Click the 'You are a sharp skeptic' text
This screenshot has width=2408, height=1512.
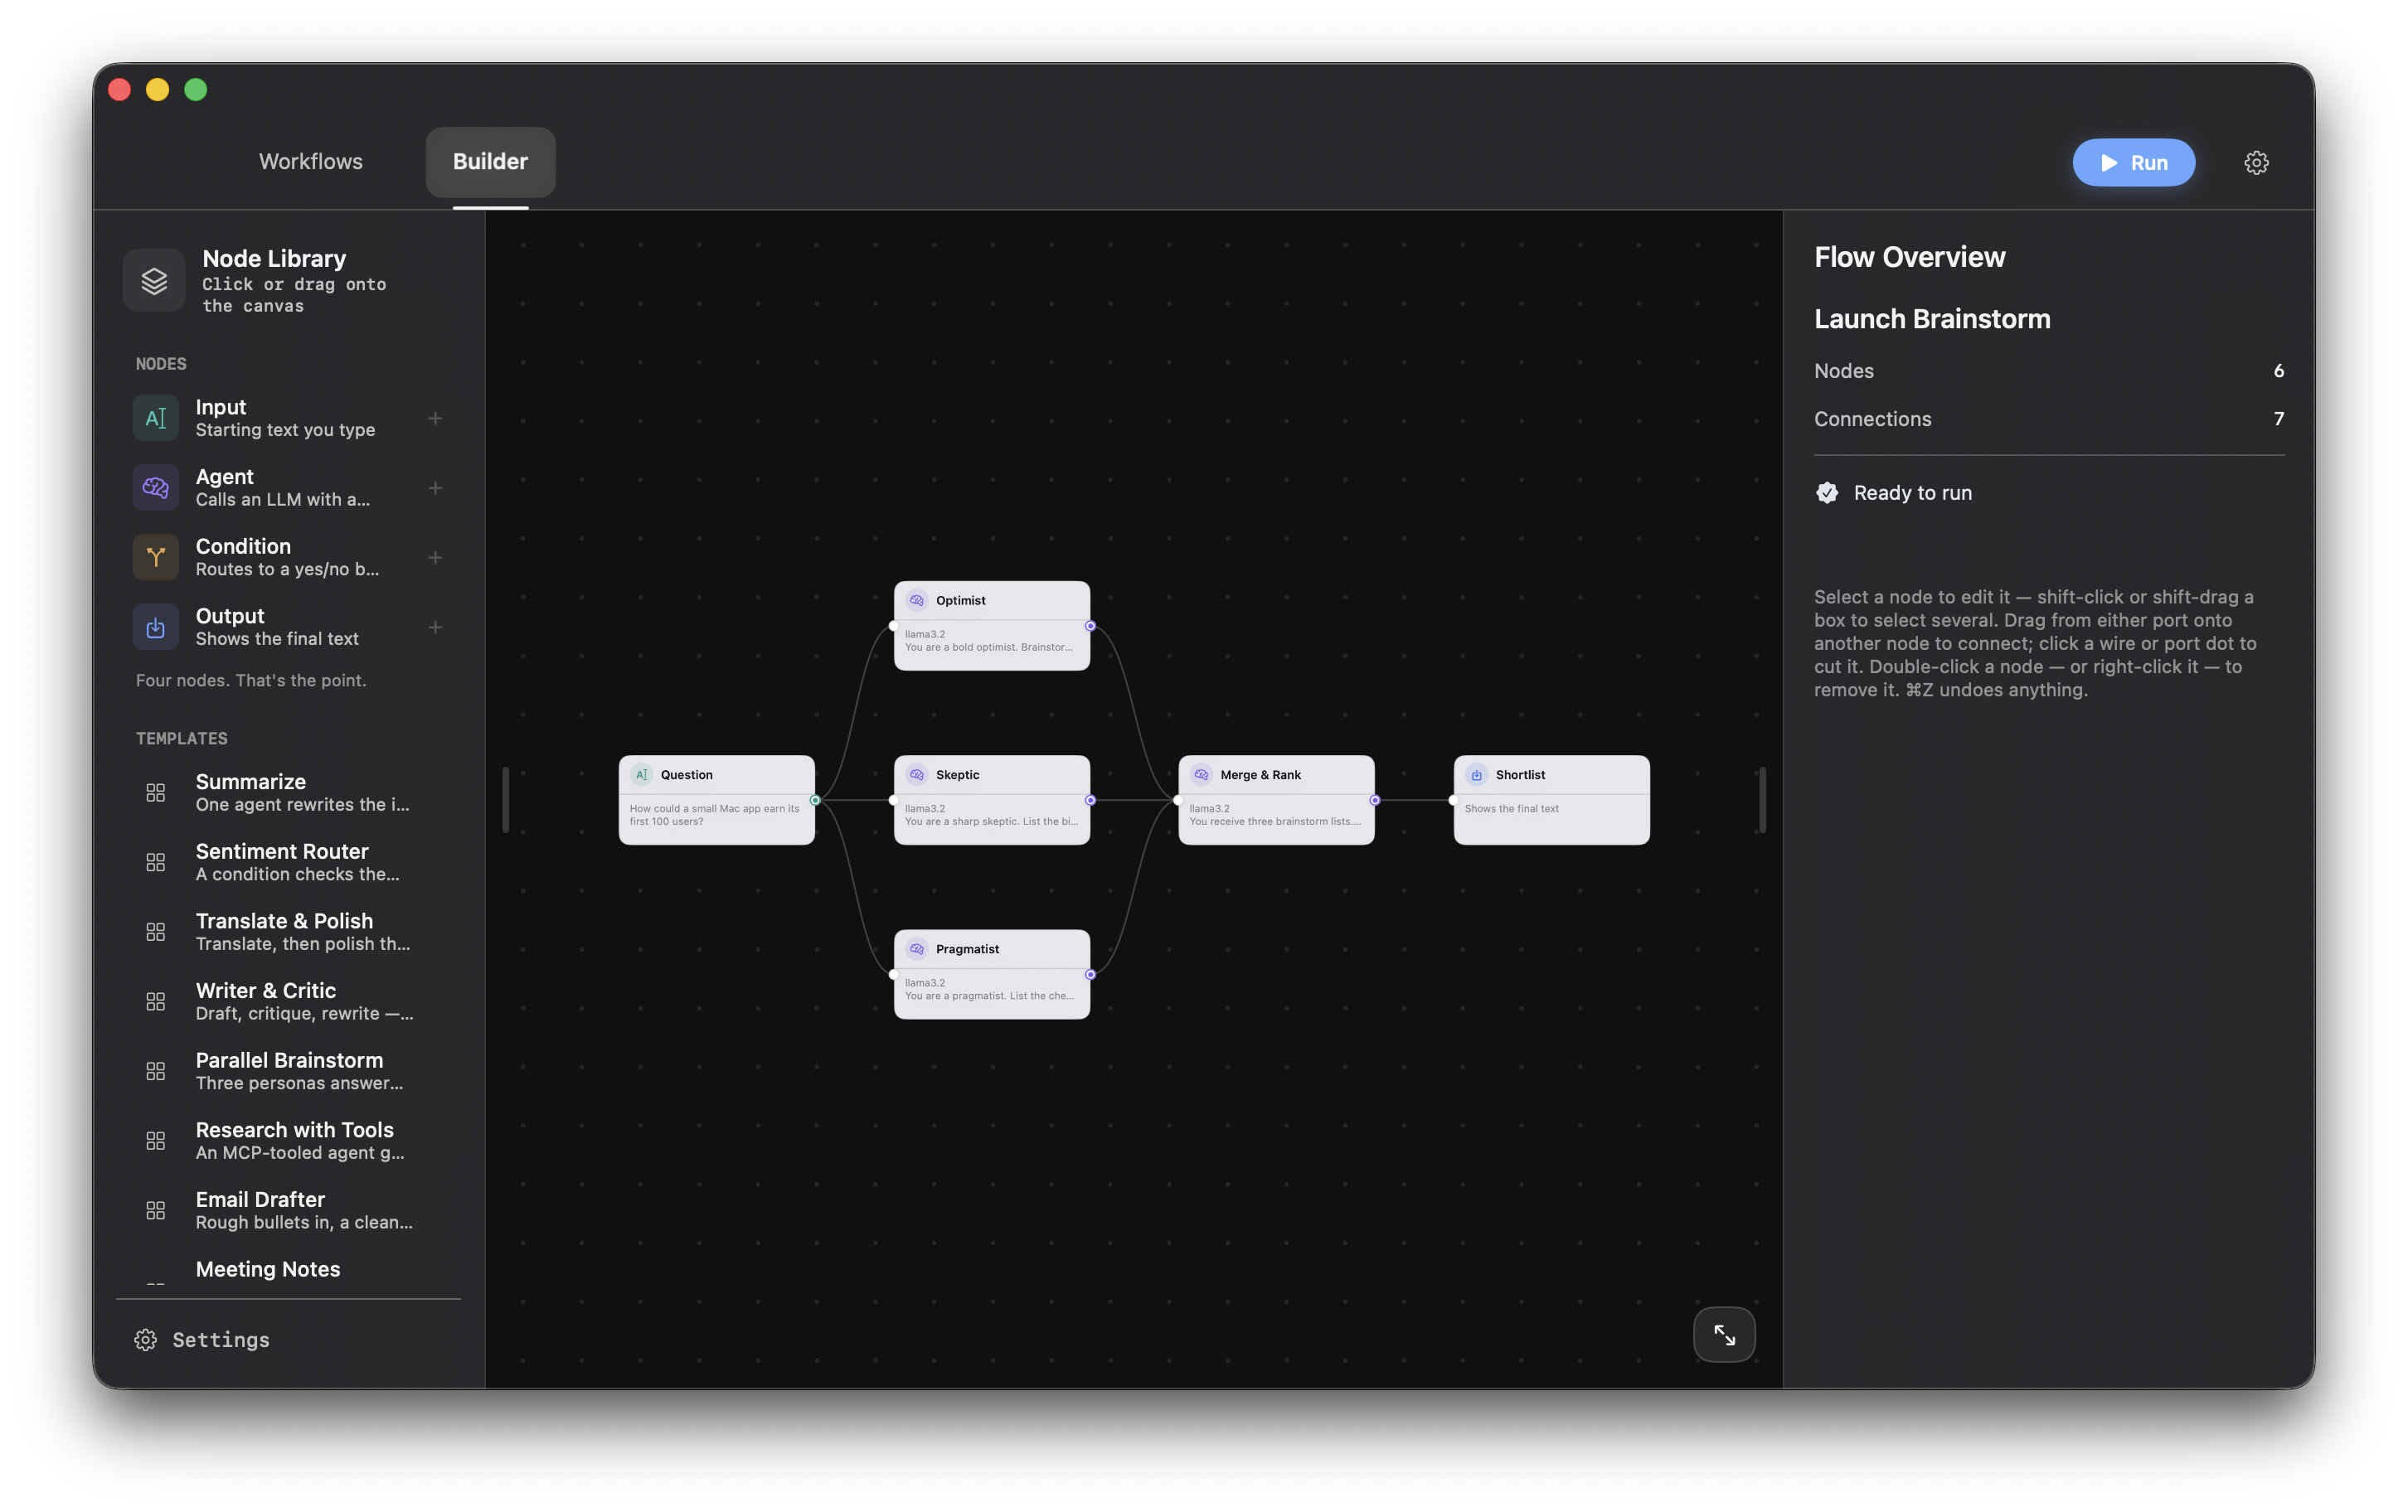point(991,821)
